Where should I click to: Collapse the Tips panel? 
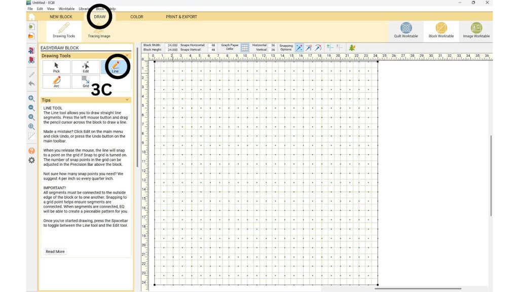point(127,100)
